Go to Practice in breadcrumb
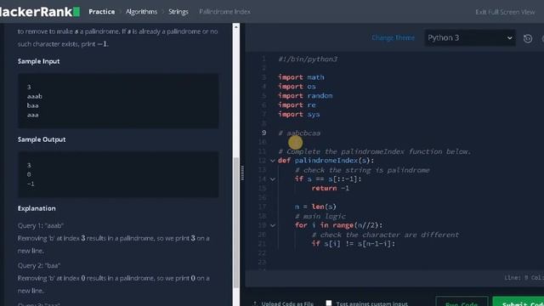This screenshot has height=306, width=544. pyautogui.click(x=102, y=12)
